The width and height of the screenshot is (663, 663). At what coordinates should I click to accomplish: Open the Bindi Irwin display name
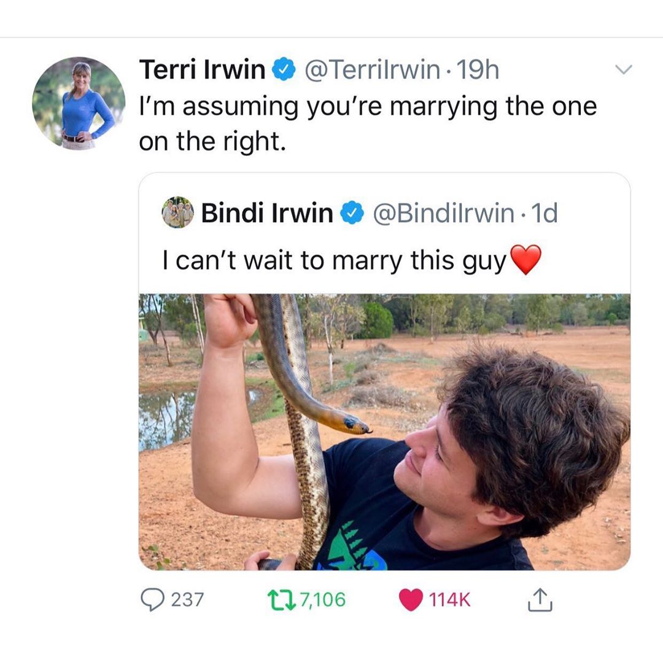(267, 212)
